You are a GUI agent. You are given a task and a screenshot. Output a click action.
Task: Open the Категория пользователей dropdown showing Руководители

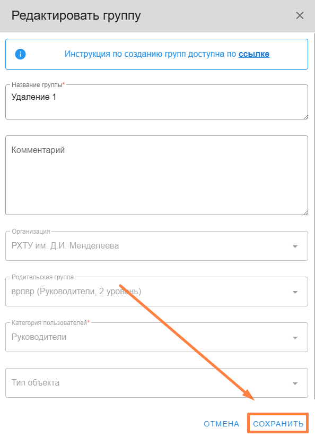click(x=156, y=337)
